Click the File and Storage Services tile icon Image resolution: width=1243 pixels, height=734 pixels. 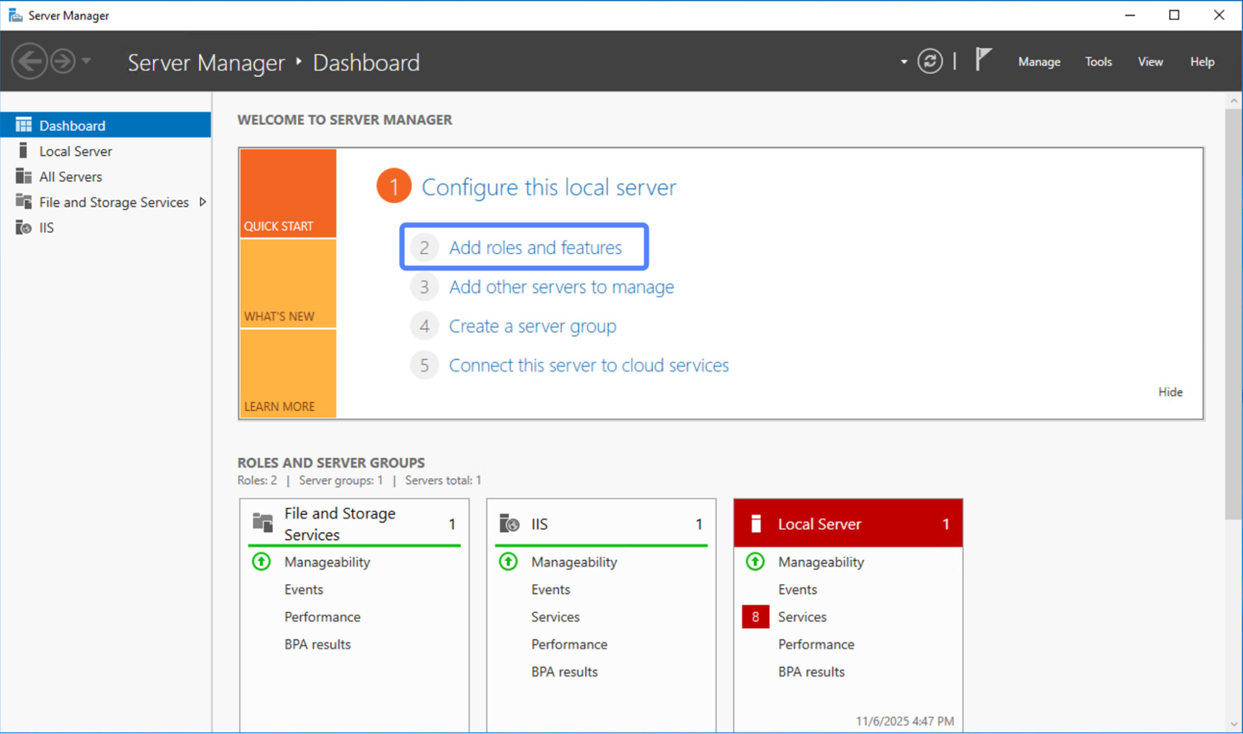point(263,523)
